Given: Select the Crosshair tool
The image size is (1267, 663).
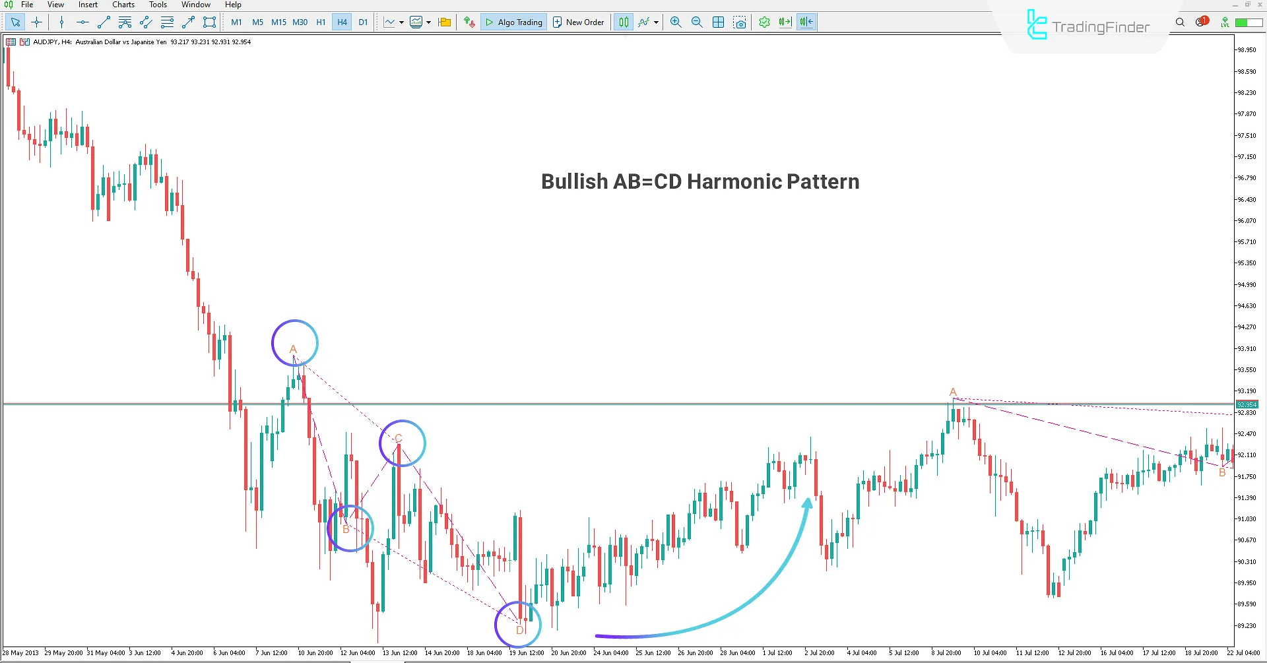Looking at the screenshot, I should pos(36,22).
